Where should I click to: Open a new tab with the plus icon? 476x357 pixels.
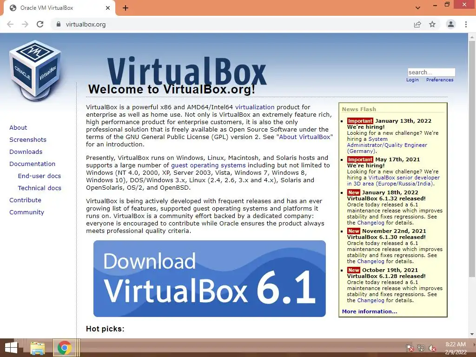click(126, 8)
